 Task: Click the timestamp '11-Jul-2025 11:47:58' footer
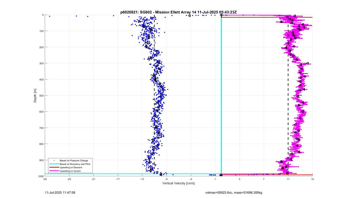click(60, 192)
